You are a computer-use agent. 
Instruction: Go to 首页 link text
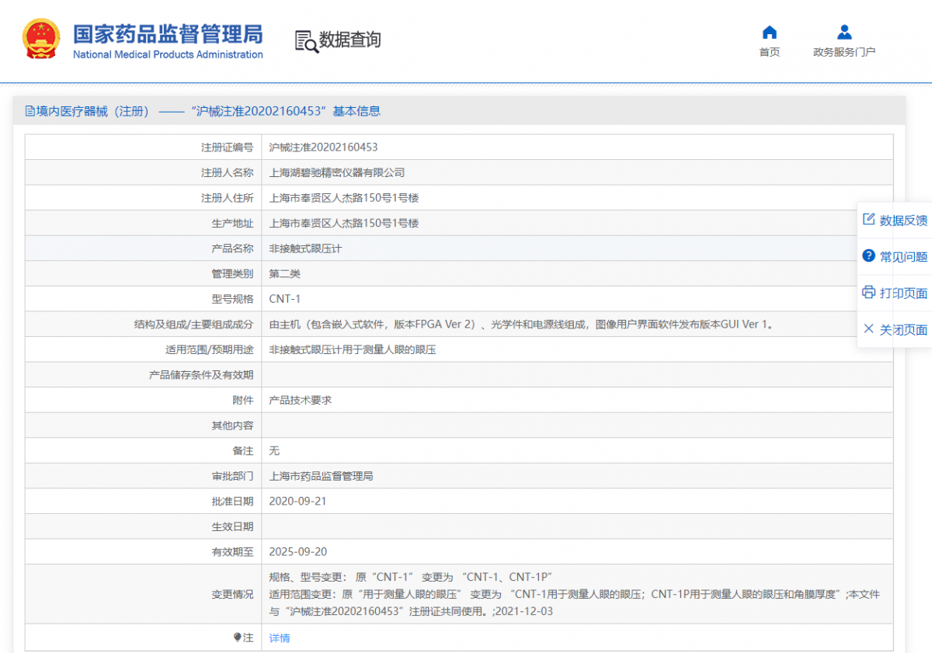click(x=770, y=52)
